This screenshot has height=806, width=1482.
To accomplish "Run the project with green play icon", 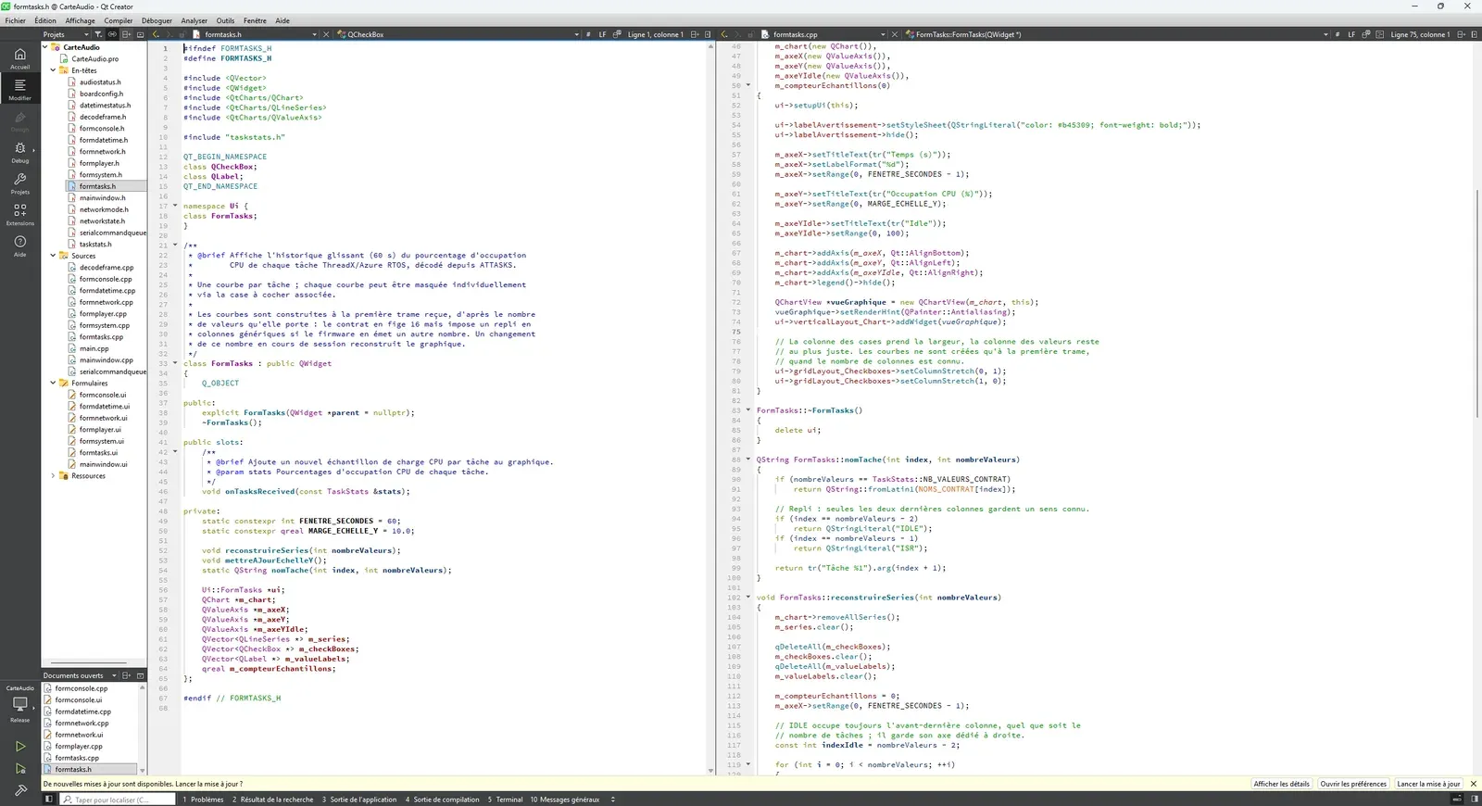I will click(x=20, y=746).
